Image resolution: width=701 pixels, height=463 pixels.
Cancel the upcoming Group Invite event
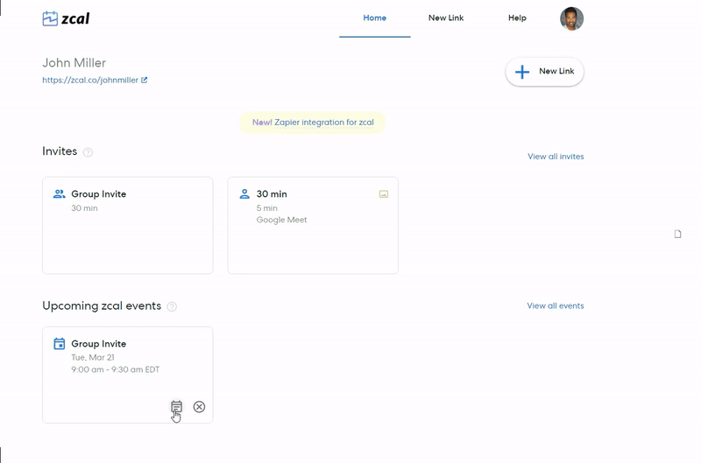[200, 407]
